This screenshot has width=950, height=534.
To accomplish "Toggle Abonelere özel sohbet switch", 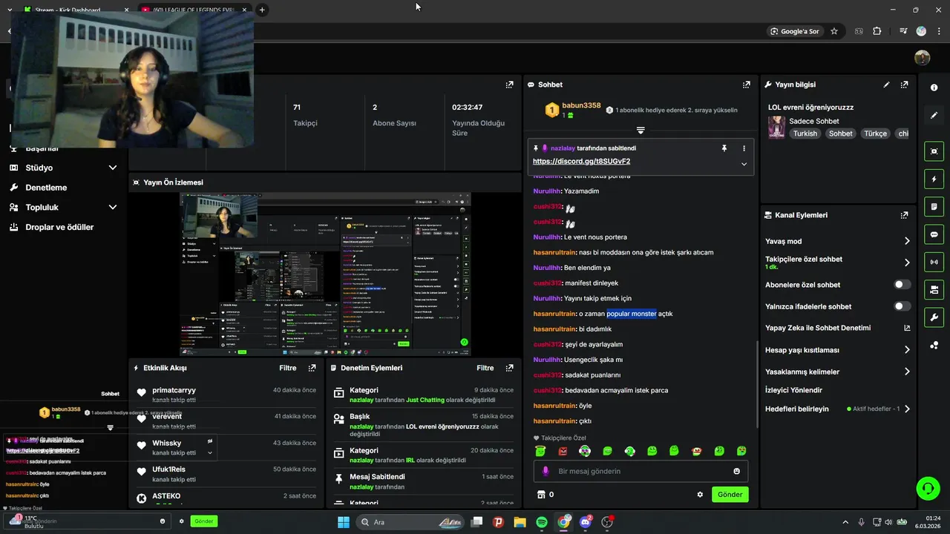I will [902, 285].
